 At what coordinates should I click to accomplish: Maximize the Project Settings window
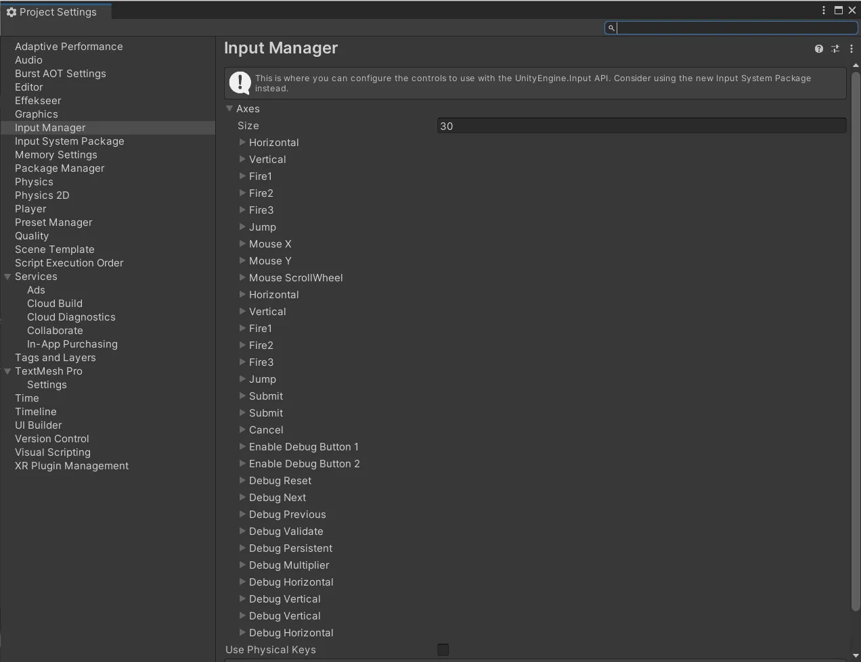(x=839, y=10)
